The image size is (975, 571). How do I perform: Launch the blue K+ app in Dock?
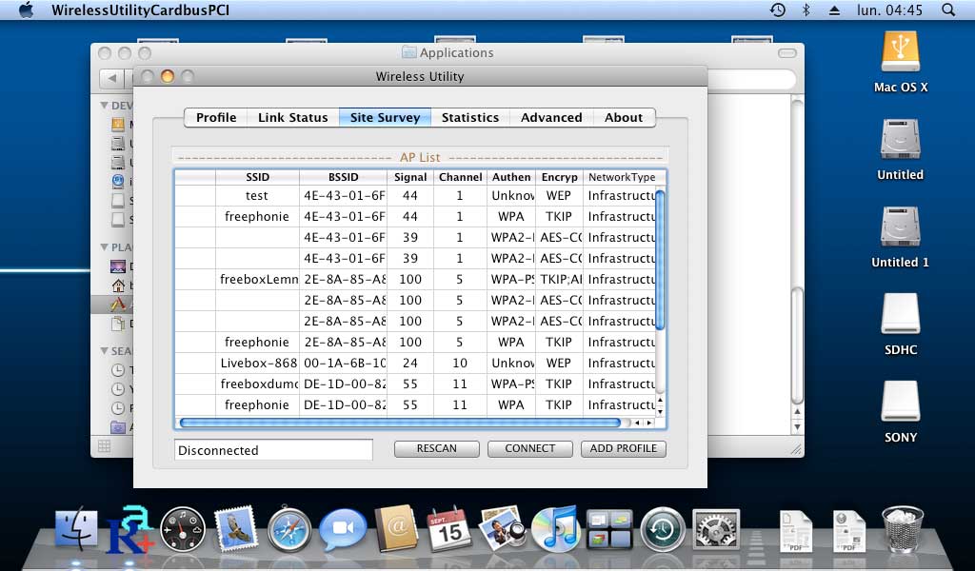pyautogui.click(x=129, y=529)
